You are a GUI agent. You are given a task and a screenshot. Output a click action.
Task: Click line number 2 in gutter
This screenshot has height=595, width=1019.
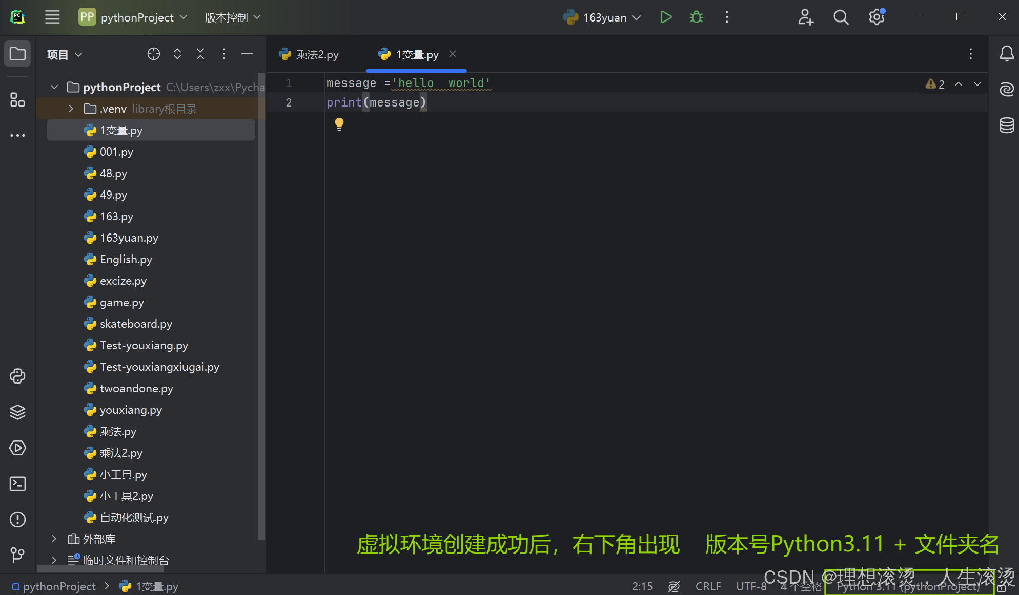pos(289,102)
